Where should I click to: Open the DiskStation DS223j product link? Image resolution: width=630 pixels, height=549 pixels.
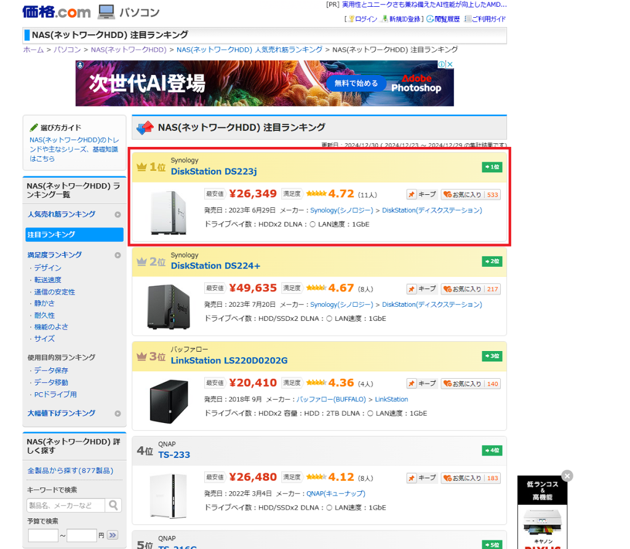[x=213, y=172]
